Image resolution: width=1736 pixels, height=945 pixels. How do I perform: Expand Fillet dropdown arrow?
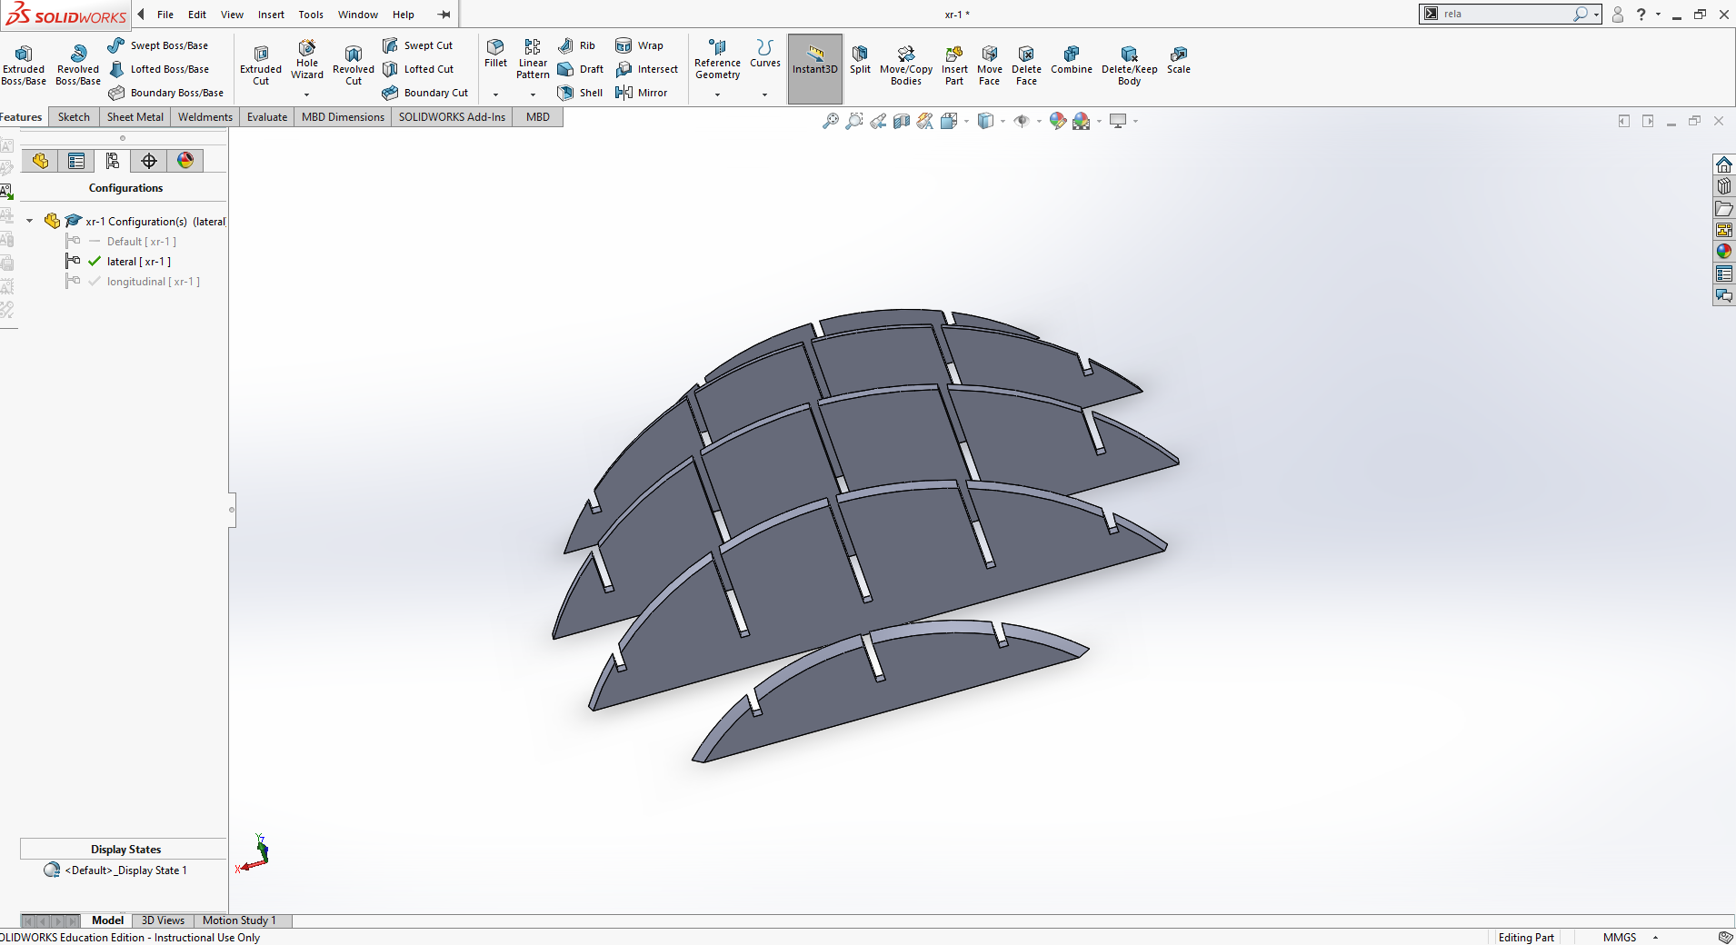click(x=495, y=94)
